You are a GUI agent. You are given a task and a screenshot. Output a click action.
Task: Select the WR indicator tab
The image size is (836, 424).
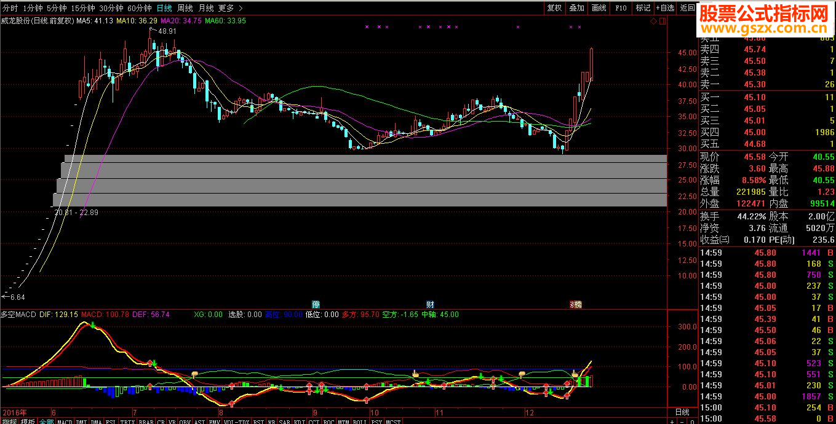tap(271, 420)
